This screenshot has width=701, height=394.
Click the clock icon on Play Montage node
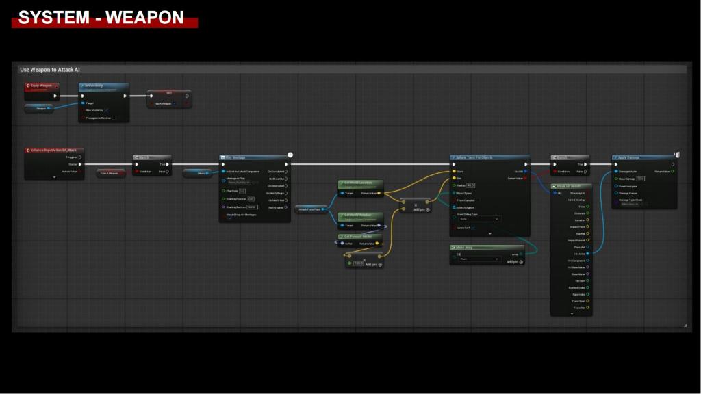coord(290,155)
